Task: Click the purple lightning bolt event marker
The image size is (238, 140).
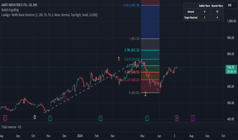Action: [x=177, y=118]
